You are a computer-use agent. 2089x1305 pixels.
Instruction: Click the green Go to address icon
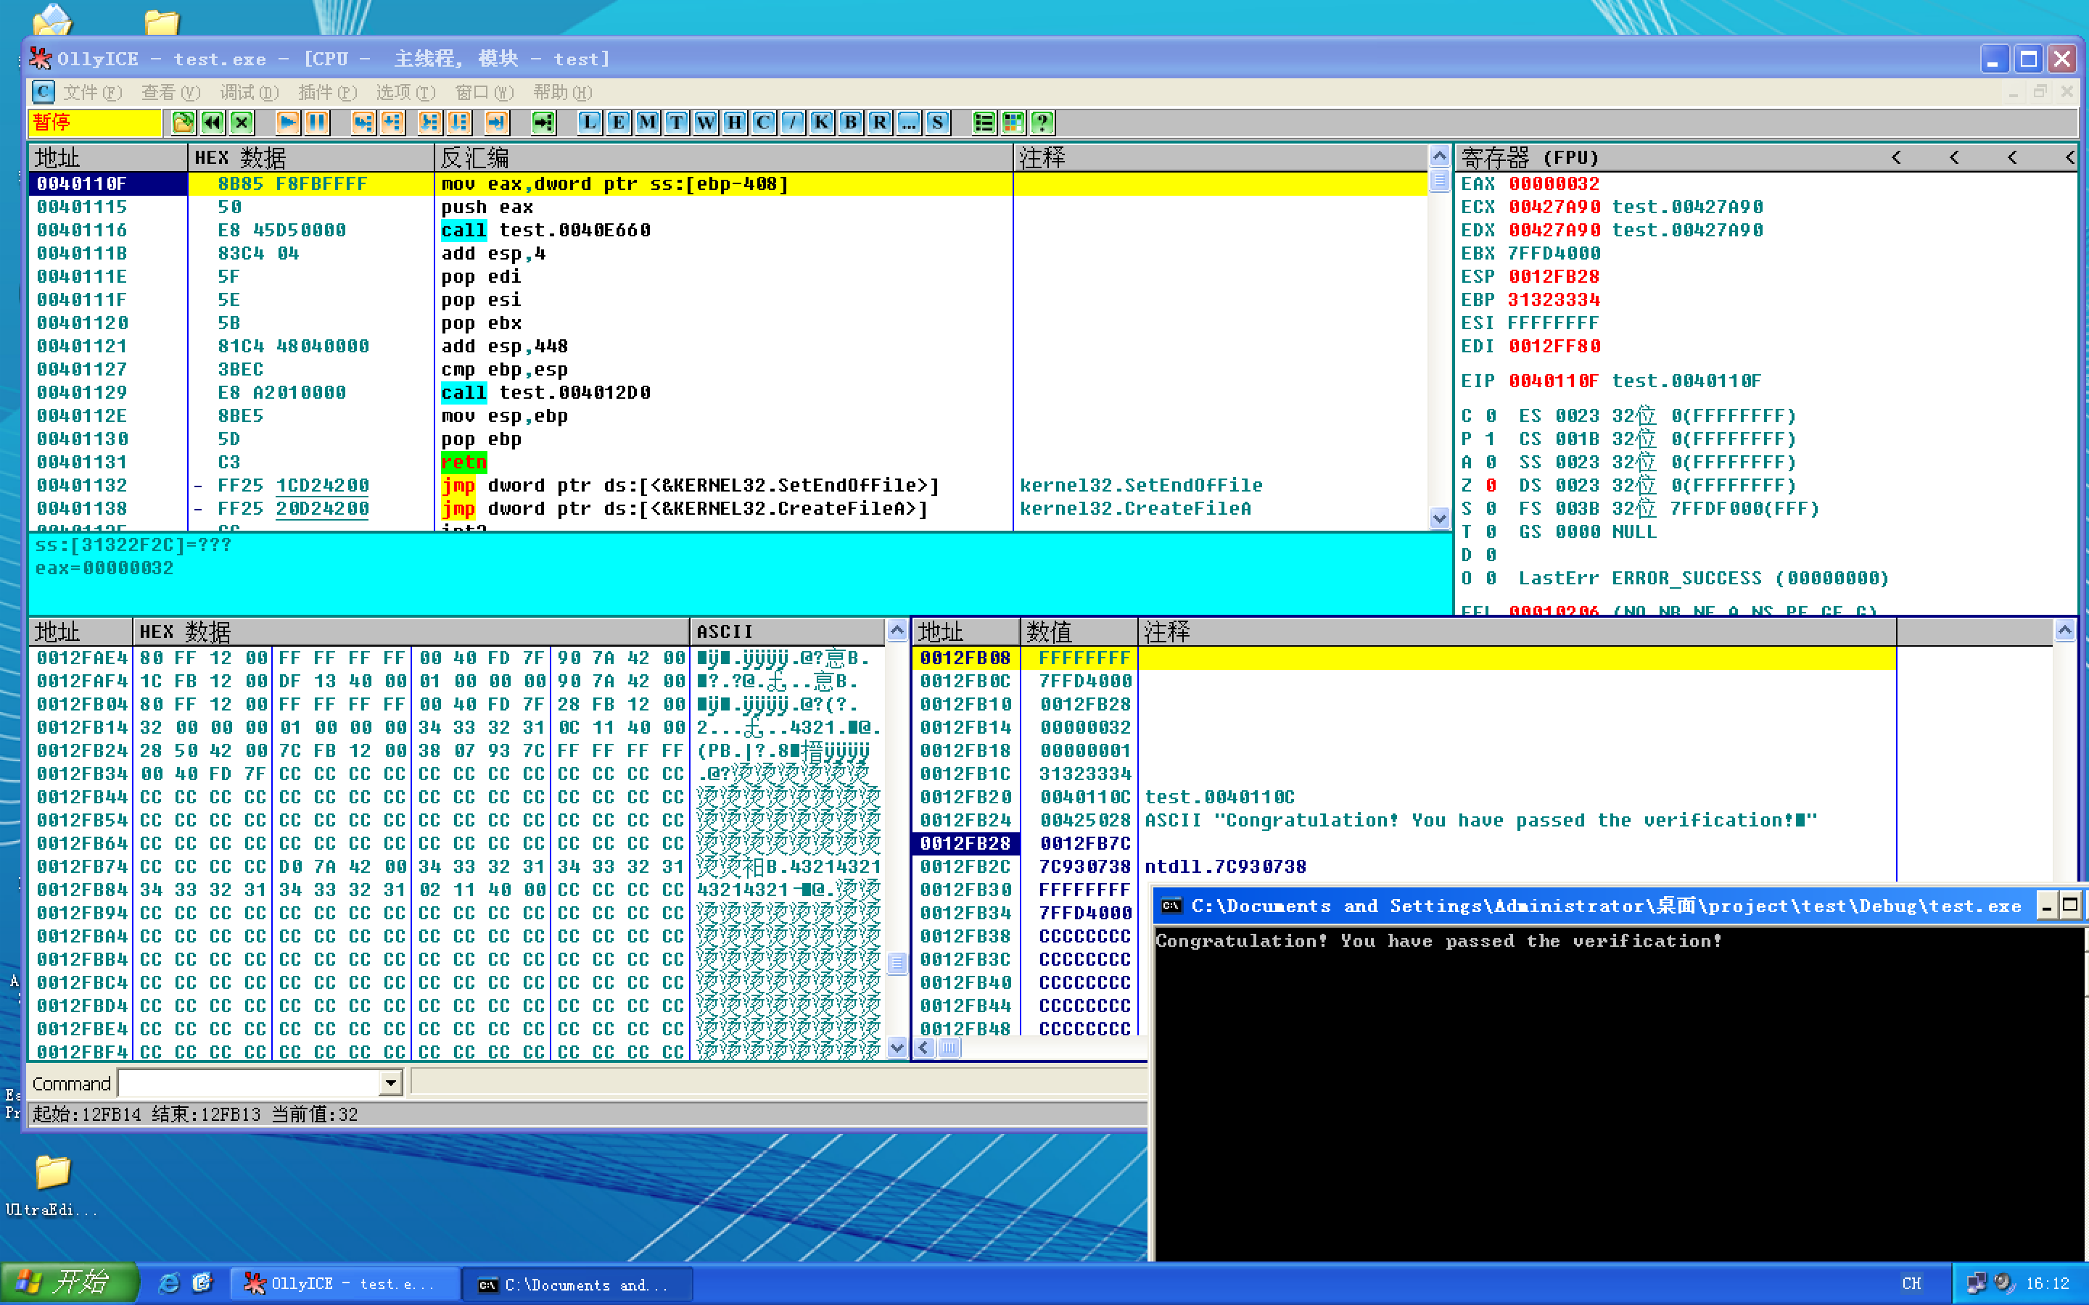[543, 123]
